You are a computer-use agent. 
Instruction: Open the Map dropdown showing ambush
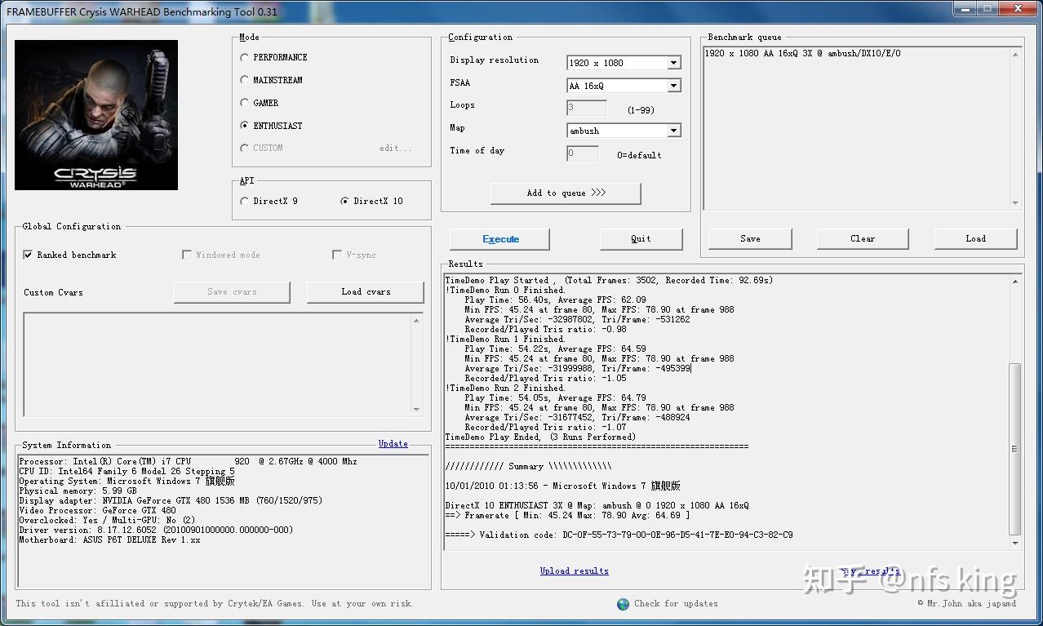[x=674, y=131]
